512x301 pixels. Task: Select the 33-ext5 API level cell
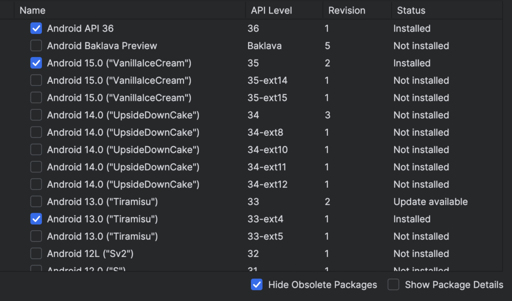coord(265,236)
